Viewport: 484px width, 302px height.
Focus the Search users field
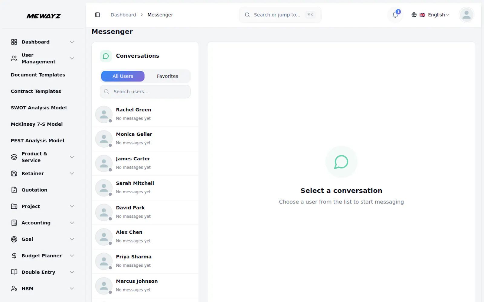point(145,92)
